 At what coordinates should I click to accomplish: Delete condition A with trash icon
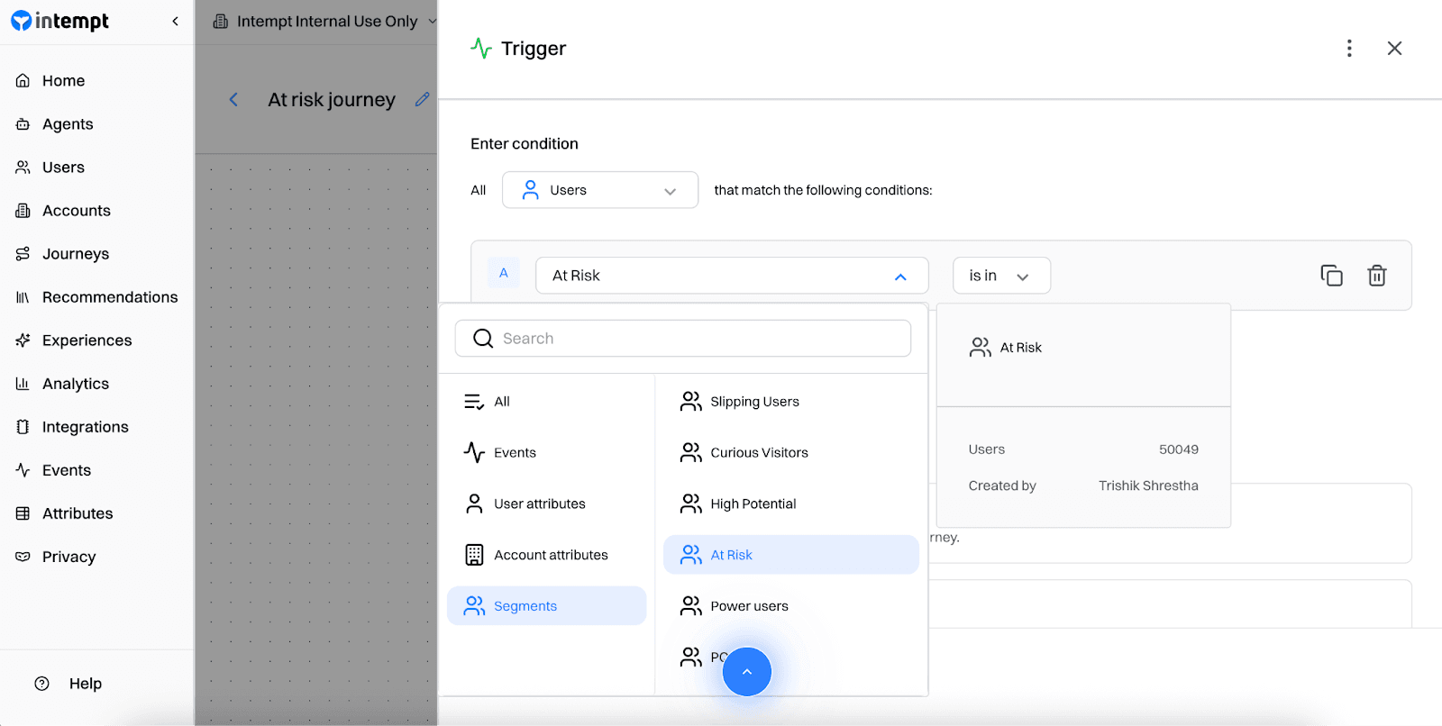pyautogui.click(x=1376, y=276)
